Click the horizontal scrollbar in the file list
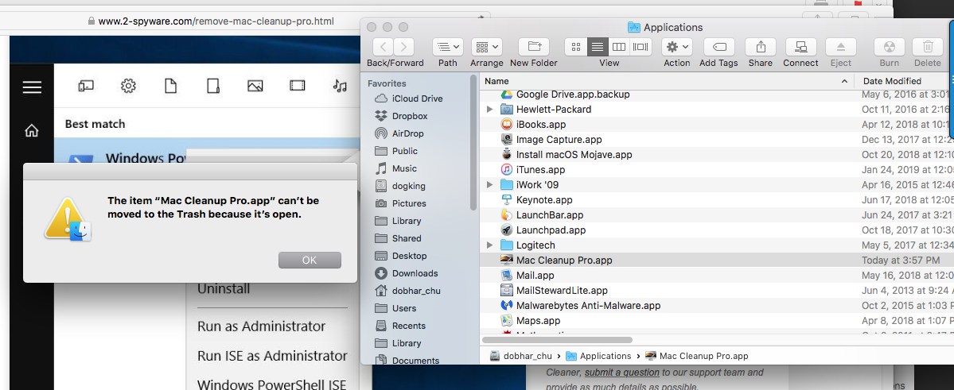 tap(557, 340)
